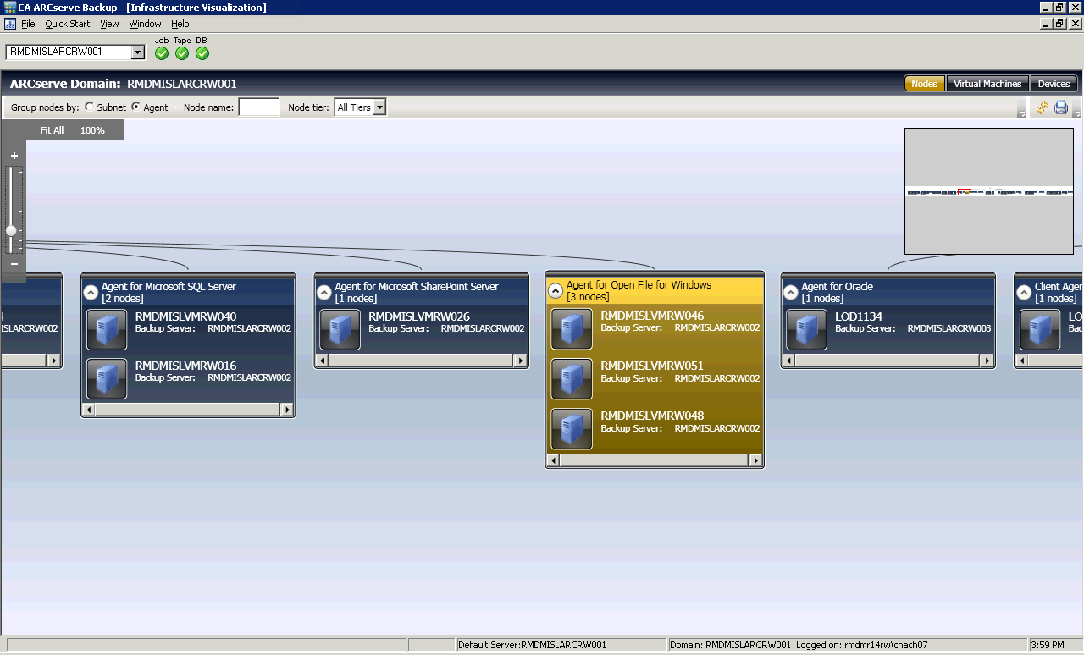Collapse the Agent for Open File group

[x=556, y=291]
